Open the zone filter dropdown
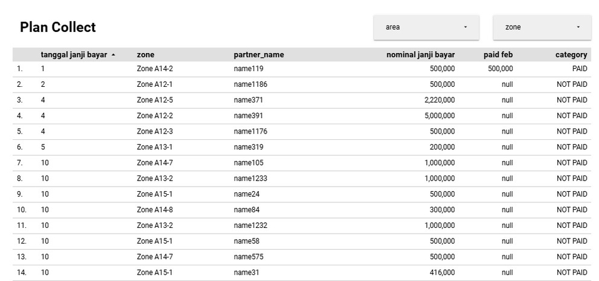Viewport: 599px width, 281px height. 542,27
